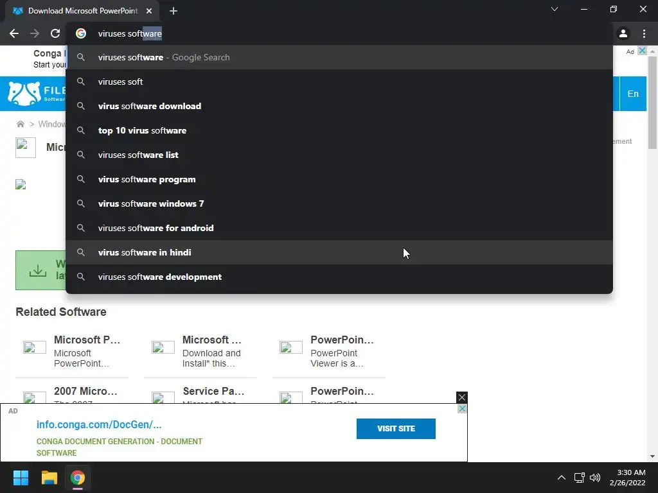Click the browser forward arrow
This screenshot has height=493, width=658.
35,33
